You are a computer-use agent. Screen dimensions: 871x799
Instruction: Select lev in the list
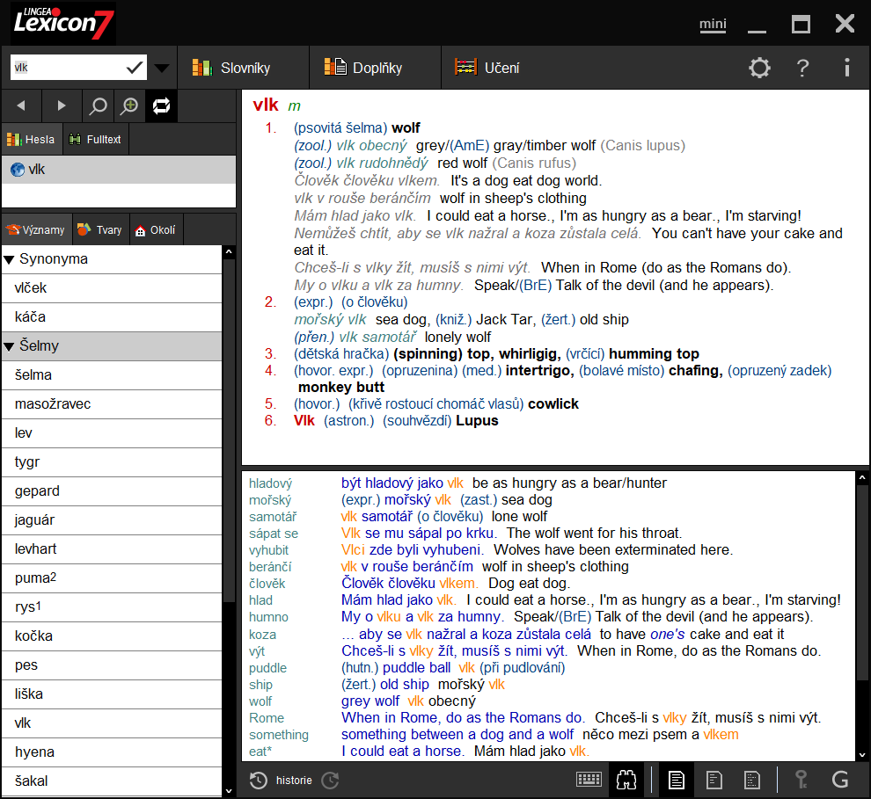[x=113, y=432]
